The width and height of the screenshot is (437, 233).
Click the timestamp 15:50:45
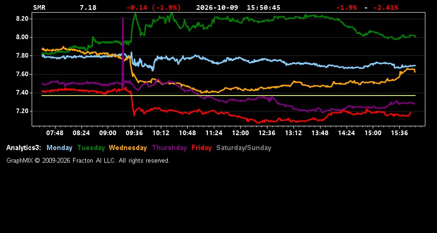[x=263, y=7]
